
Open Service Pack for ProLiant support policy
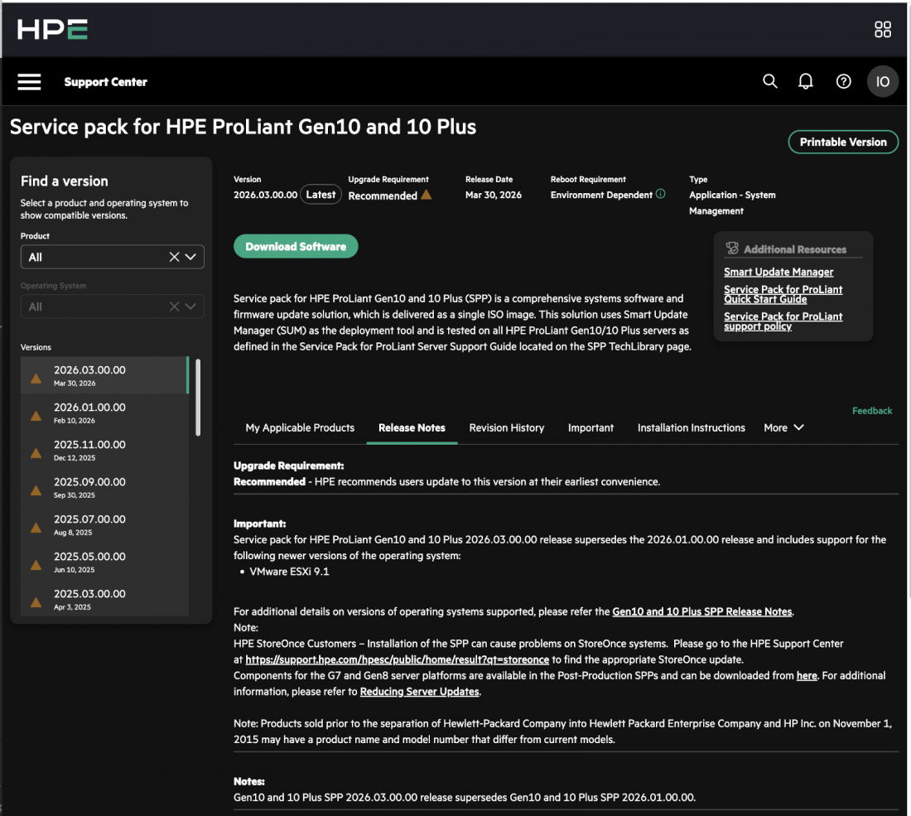pyautogui.click(x=783, y=321)
